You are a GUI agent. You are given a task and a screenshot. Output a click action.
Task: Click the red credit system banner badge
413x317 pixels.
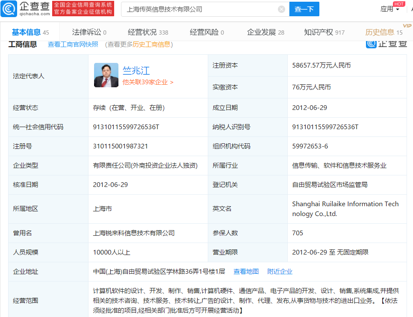(83, 9)
